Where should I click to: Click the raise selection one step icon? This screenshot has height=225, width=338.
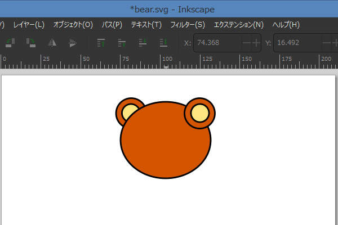(122, 43)
